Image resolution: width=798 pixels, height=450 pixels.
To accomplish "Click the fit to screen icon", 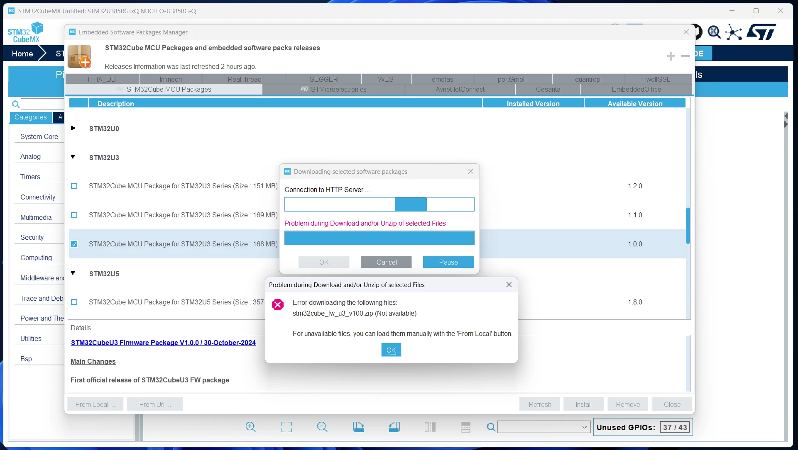I will 286,427.
